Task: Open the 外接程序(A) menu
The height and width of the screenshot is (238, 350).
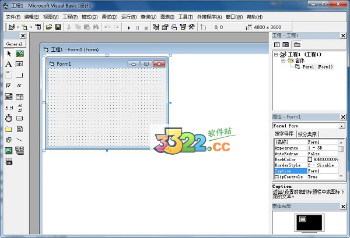Action: 209,17
